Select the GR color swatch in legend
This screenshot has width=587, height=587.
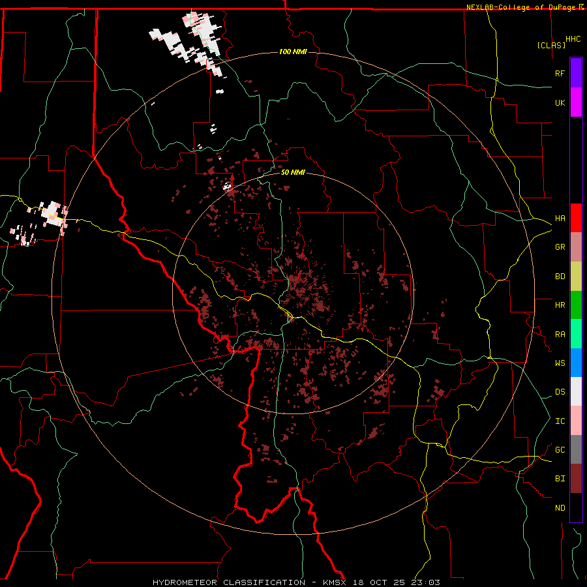point(576,247)
